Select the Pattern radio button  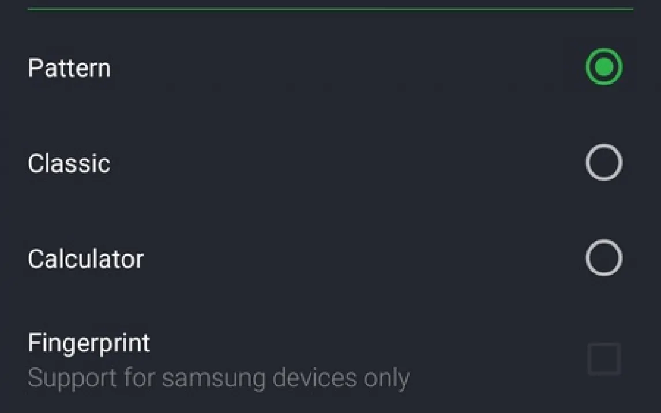604,67
